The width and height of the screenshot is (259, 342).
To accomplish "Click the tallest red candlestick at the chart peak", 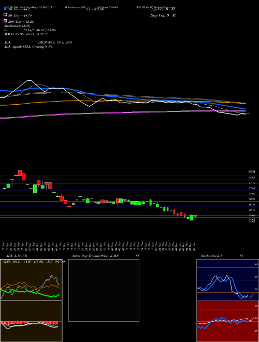I will point(20,174).
